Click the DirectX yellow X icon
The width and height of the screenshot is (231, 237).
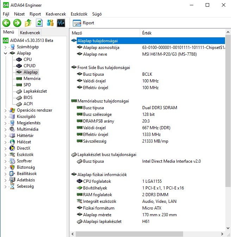click(x=12, y=148)
